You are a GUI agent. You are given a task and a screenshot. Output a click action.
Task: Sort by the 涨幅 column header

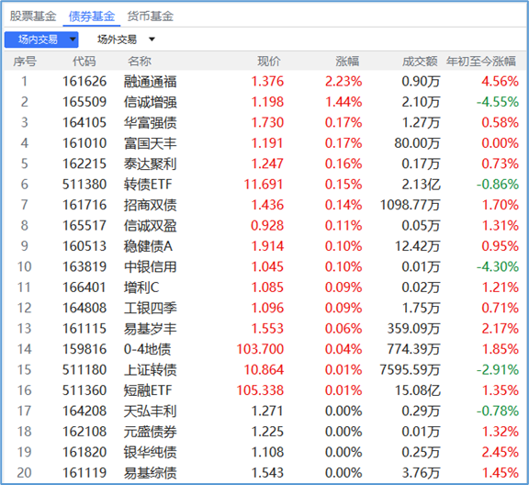coord(347,62)
